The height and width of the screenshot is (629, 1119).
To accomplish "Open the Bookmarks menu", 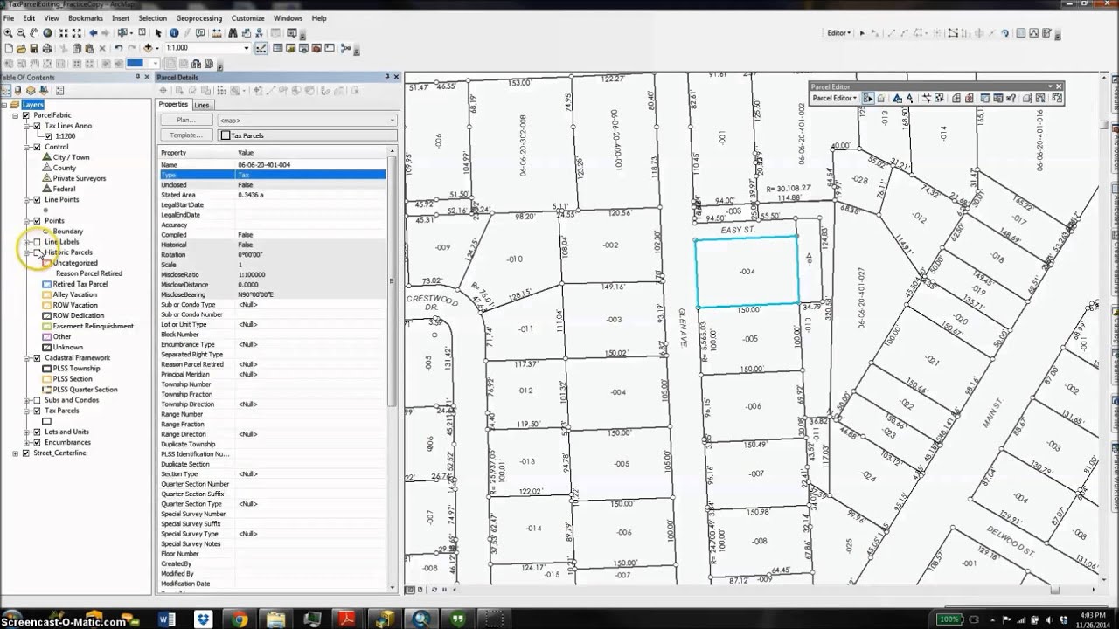I will [85, 18].
